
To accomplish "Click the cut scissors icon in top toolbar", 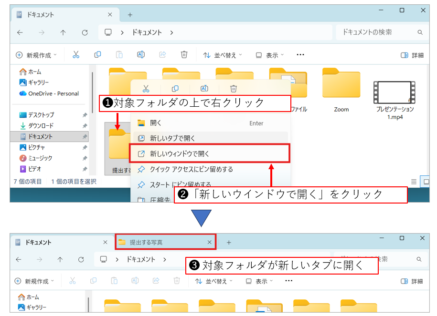I will point(76,55).
